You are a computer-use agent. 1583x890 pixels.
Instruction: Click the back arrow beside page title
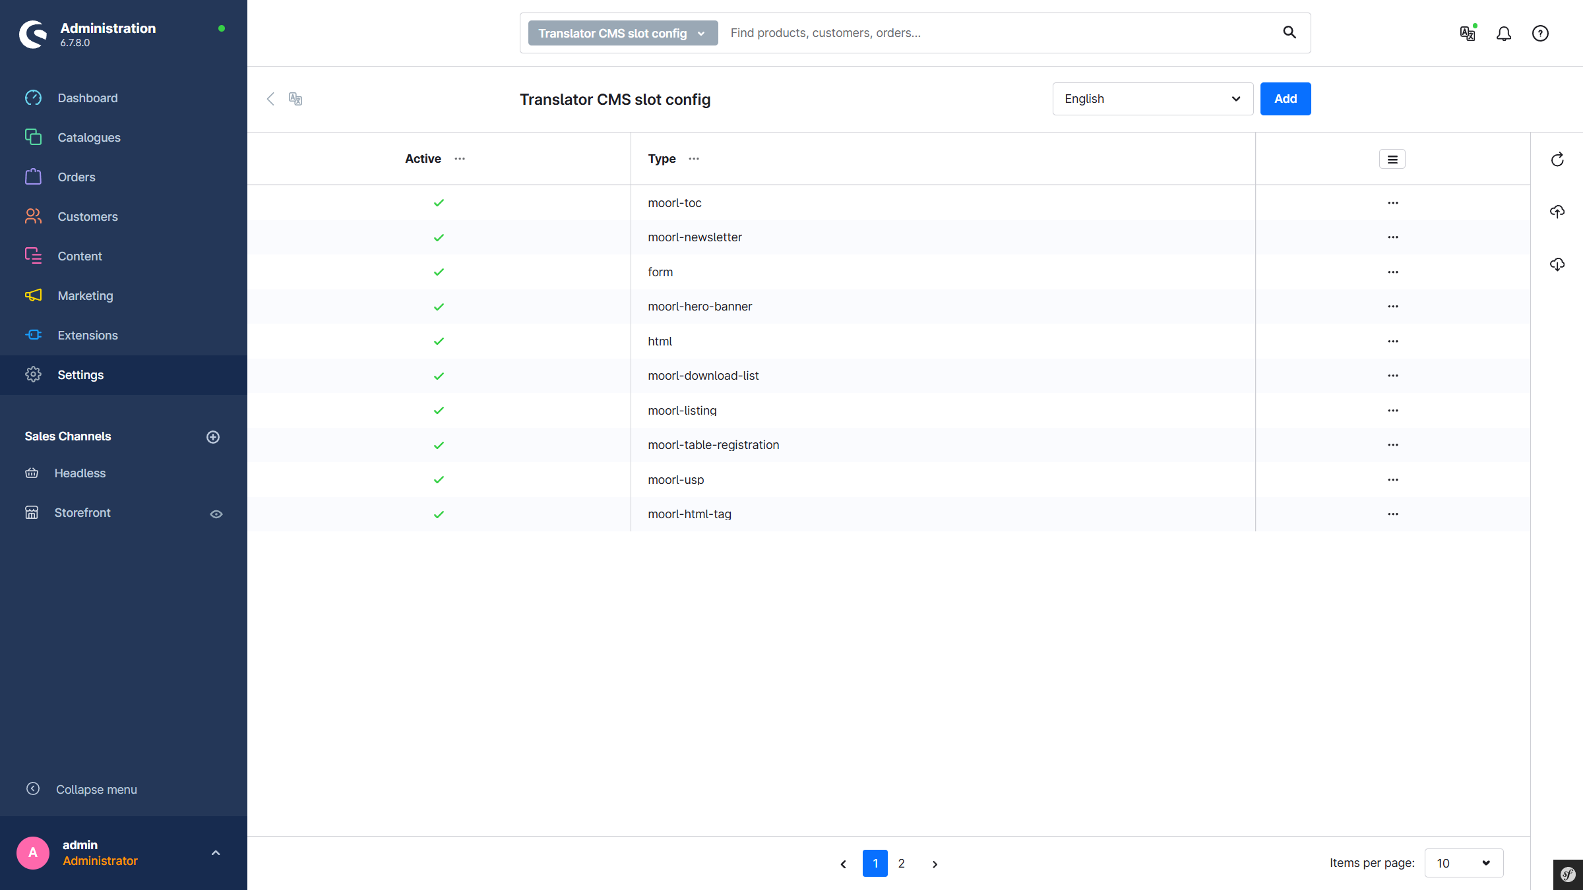270,99
